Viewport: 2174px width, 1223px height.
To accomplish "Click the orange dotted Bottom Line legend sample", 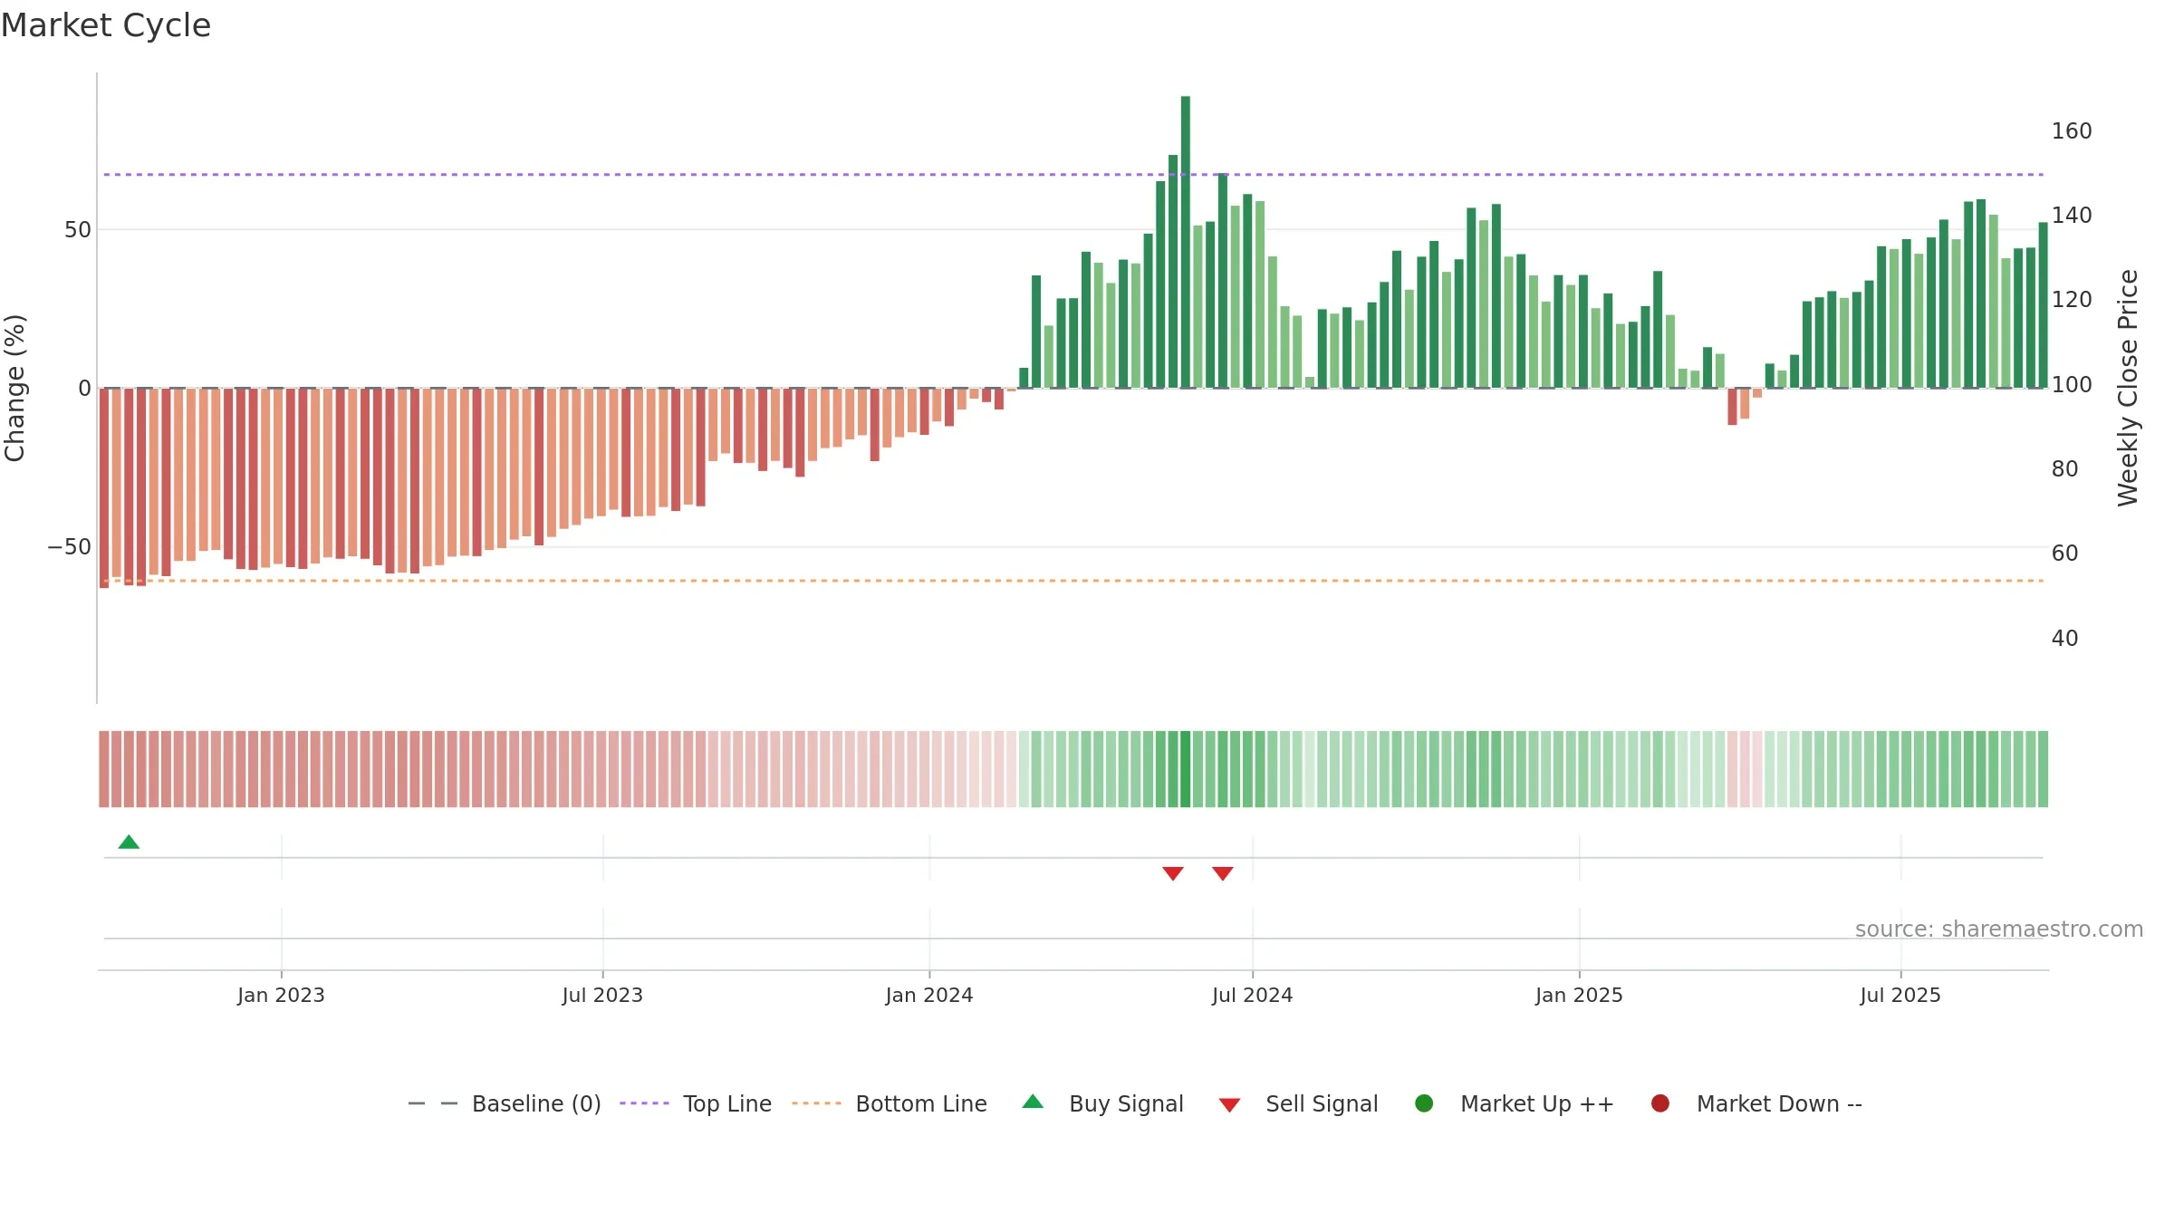I will [x=816, y=1103].
